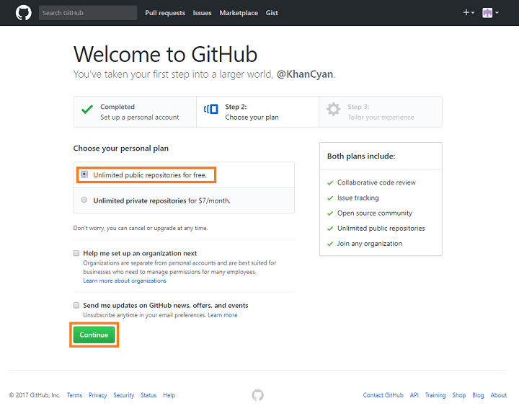This screenshot has width=519, height=406.
Task: Open Pull requests in the header
Action: click(x=165, y=13)
